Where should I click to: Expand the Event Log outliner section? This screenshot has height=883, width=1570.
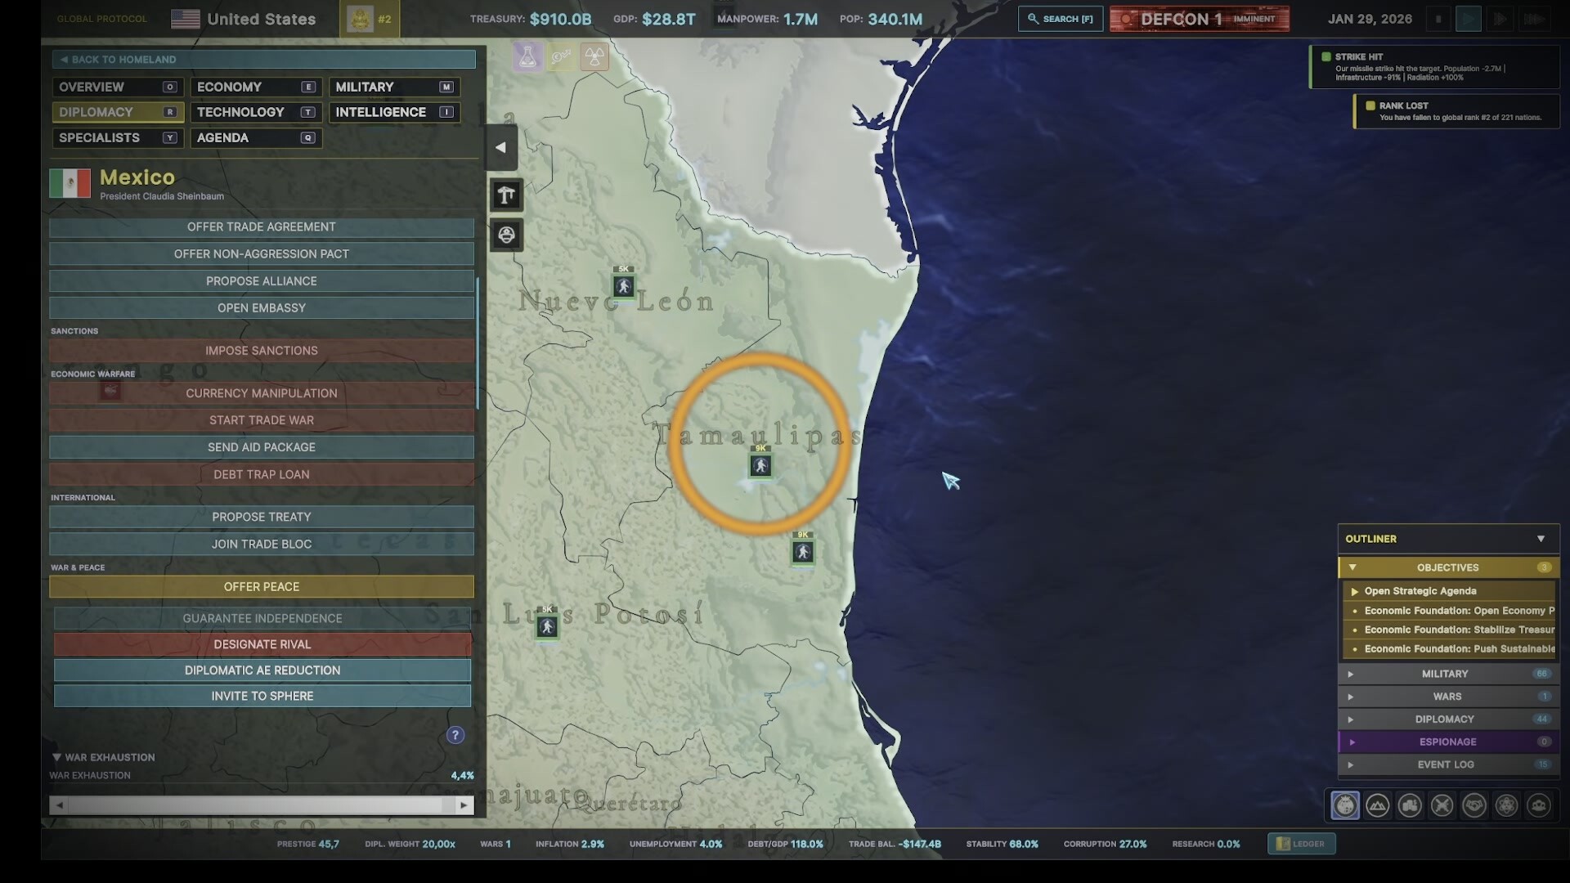(1448, 765)
